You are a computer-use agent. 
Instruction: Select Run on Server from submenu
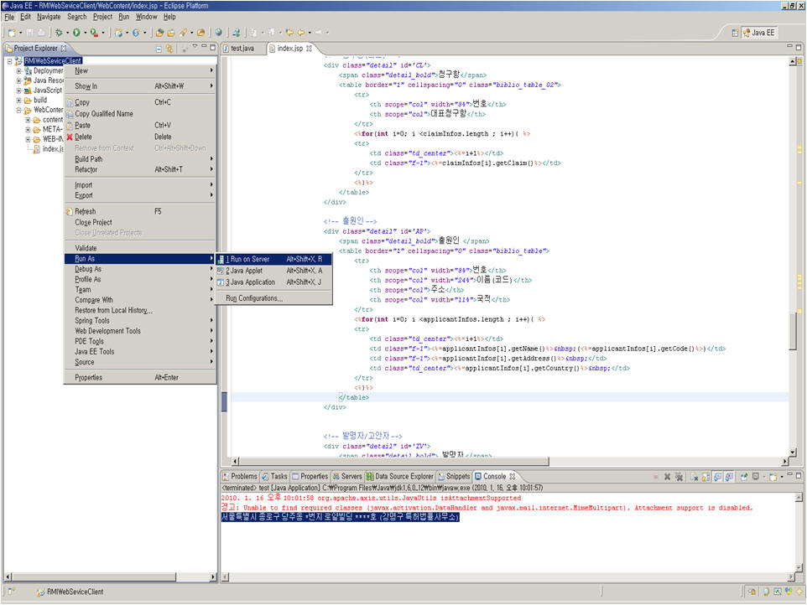tap(253, 260)
